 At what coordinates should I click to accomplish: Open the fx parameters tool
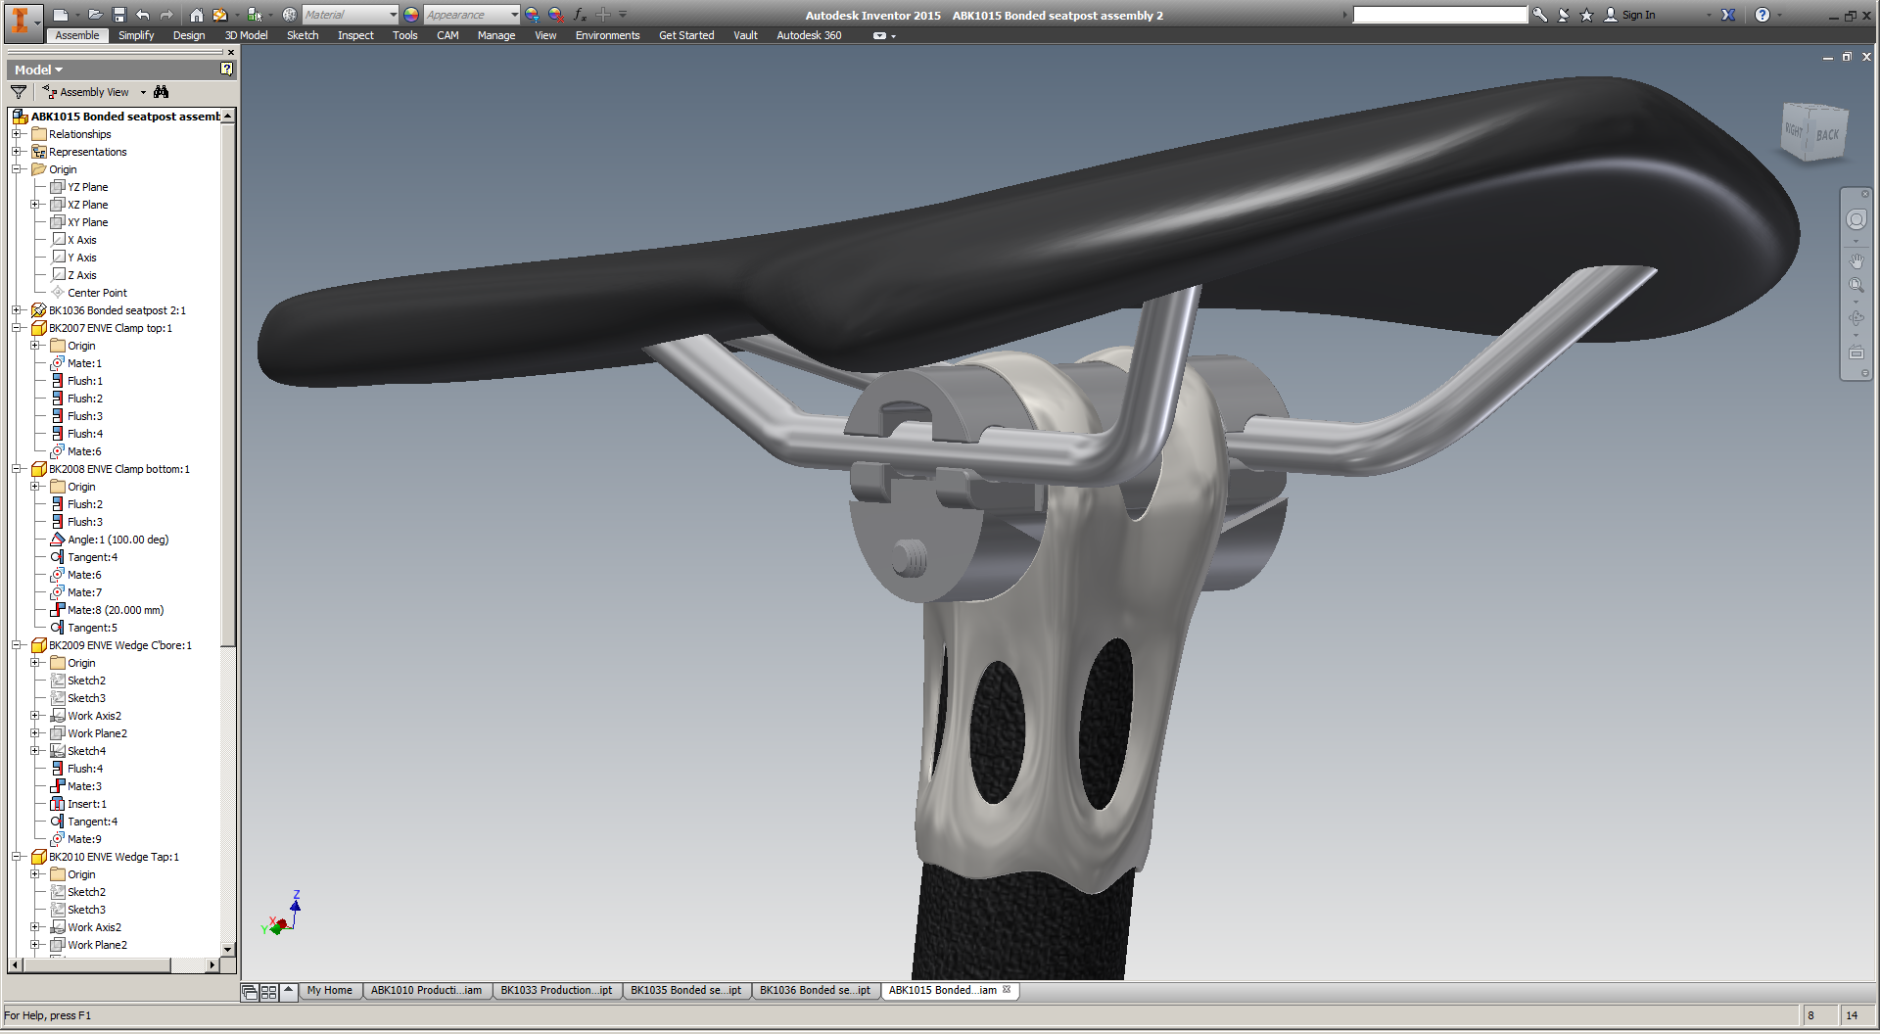[x=580, y=15]
